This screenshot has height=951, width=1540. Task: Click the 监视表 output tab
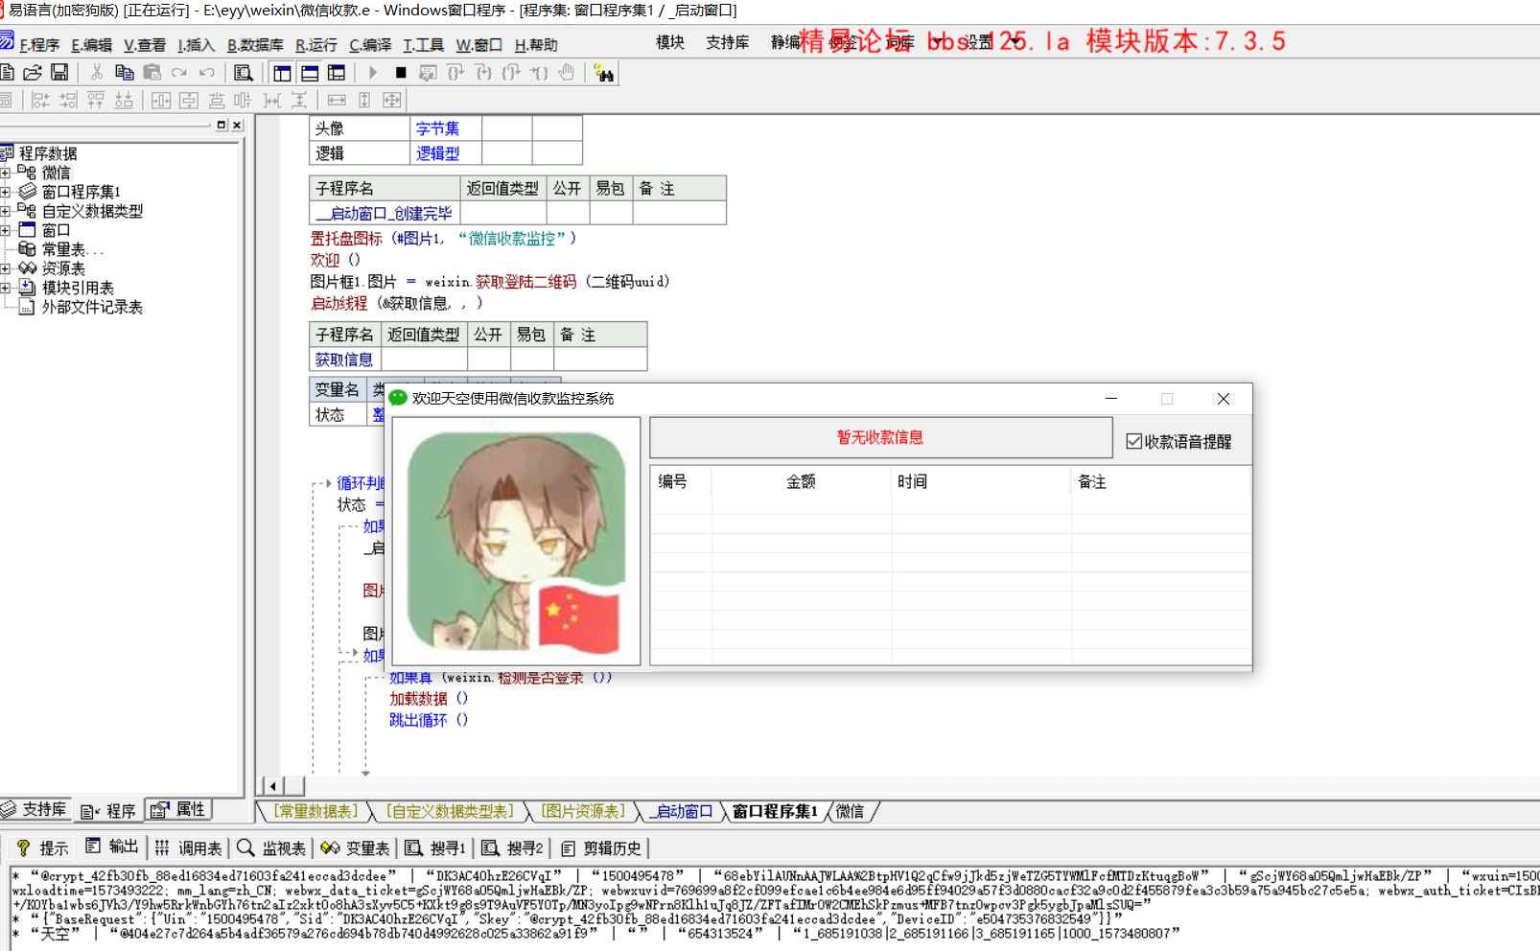[272, 848]
